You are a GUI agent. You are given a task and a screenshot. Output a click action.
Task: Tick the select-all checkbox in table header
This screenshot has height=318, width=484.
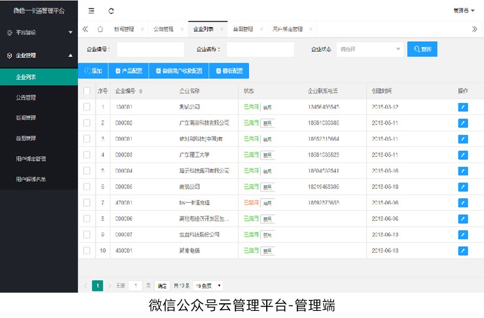coord(87,91)
